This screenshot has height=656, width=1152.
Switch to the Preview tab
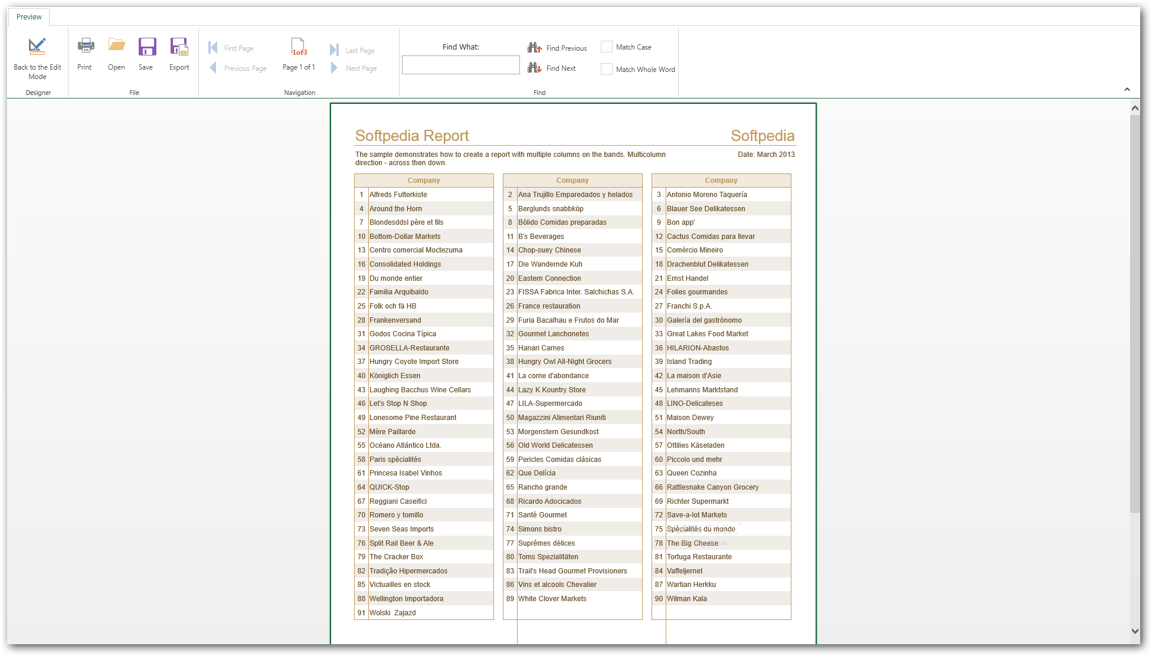point(29,17)
